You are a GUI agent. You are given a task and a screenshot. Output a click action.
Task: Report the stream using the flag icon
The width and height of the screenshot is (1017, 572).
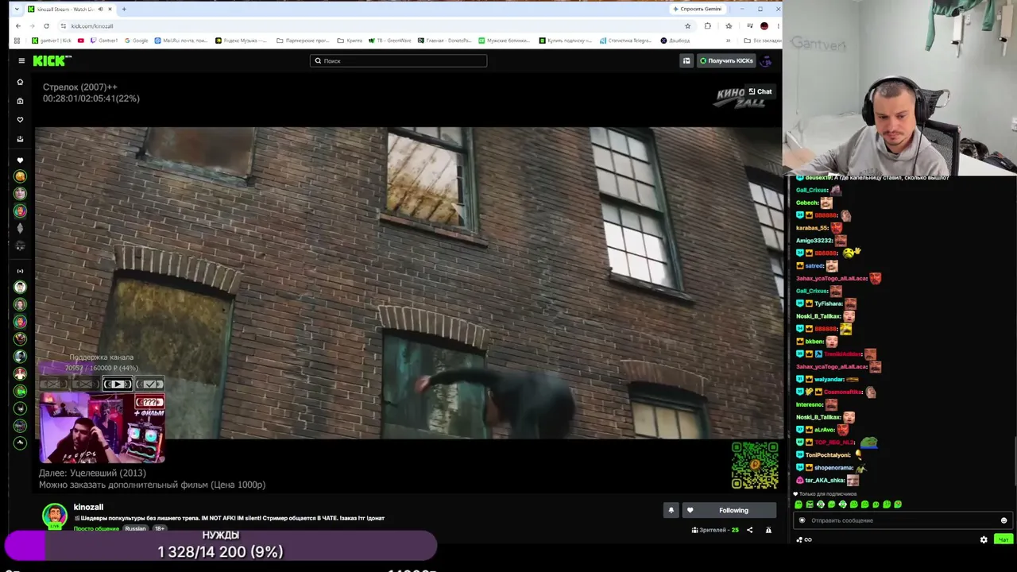[x=768, y=530]
